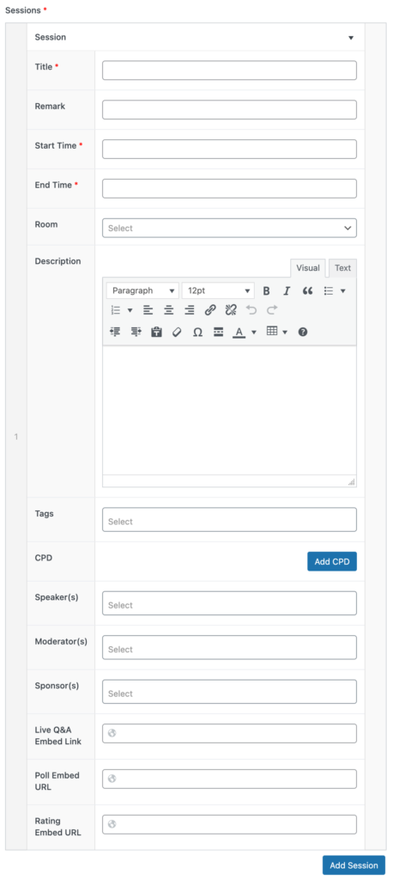This screenshot has width=393, height=880.
Task: Increase indent in Description editor
Action: [x=136, y=332]
